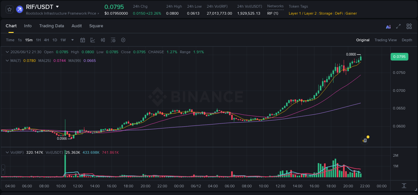Viewport: 418px width, 195px height.
Task: Select the 4H interval
Action: pos(46,40)
